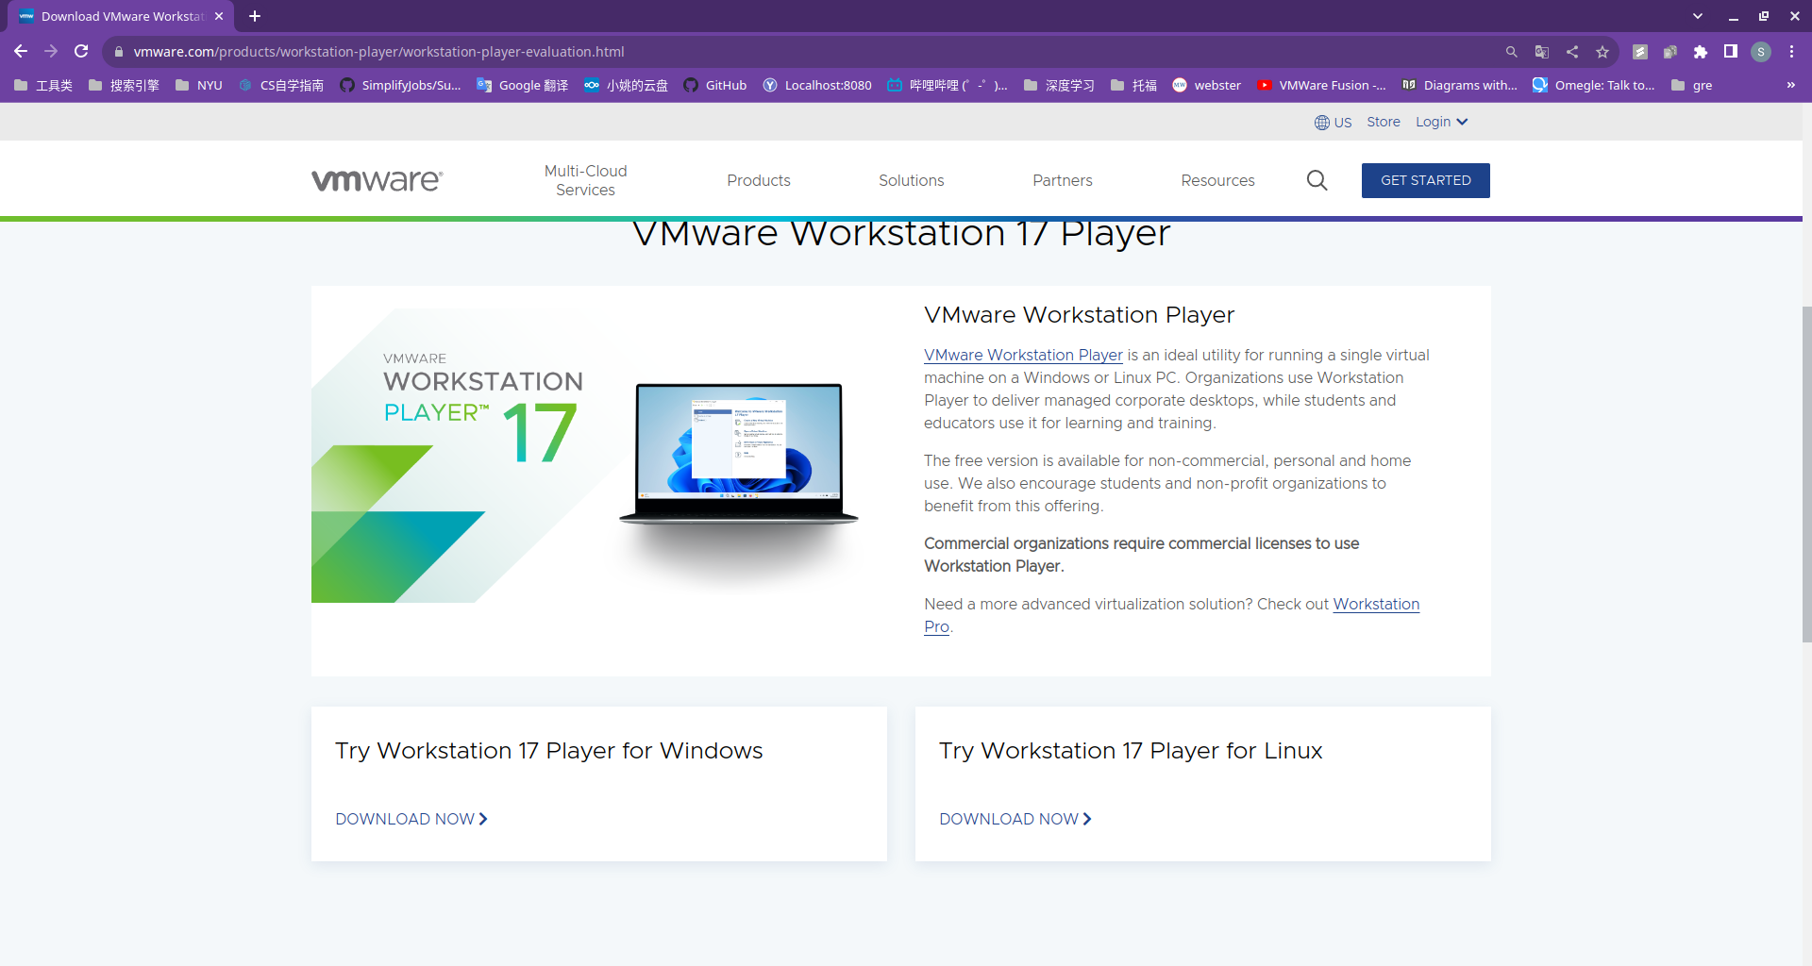
Task: Share this page via share icon
Action: tap(1572, 52)
